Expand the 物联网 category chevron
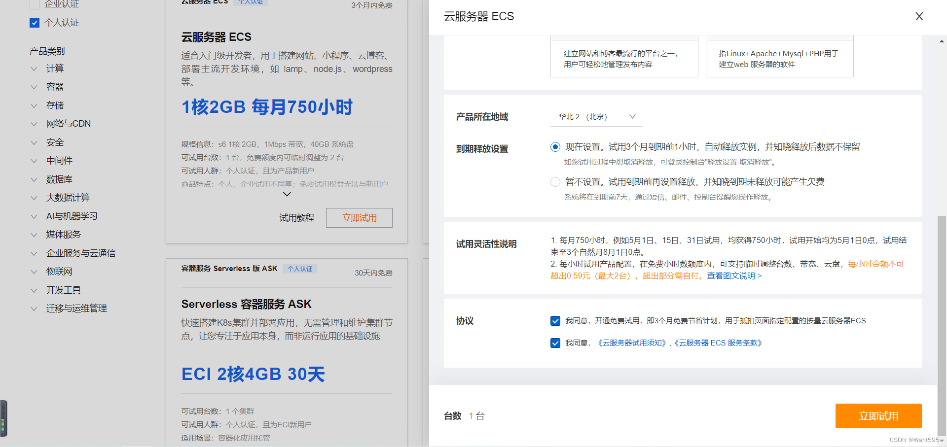 click(34, 272)
